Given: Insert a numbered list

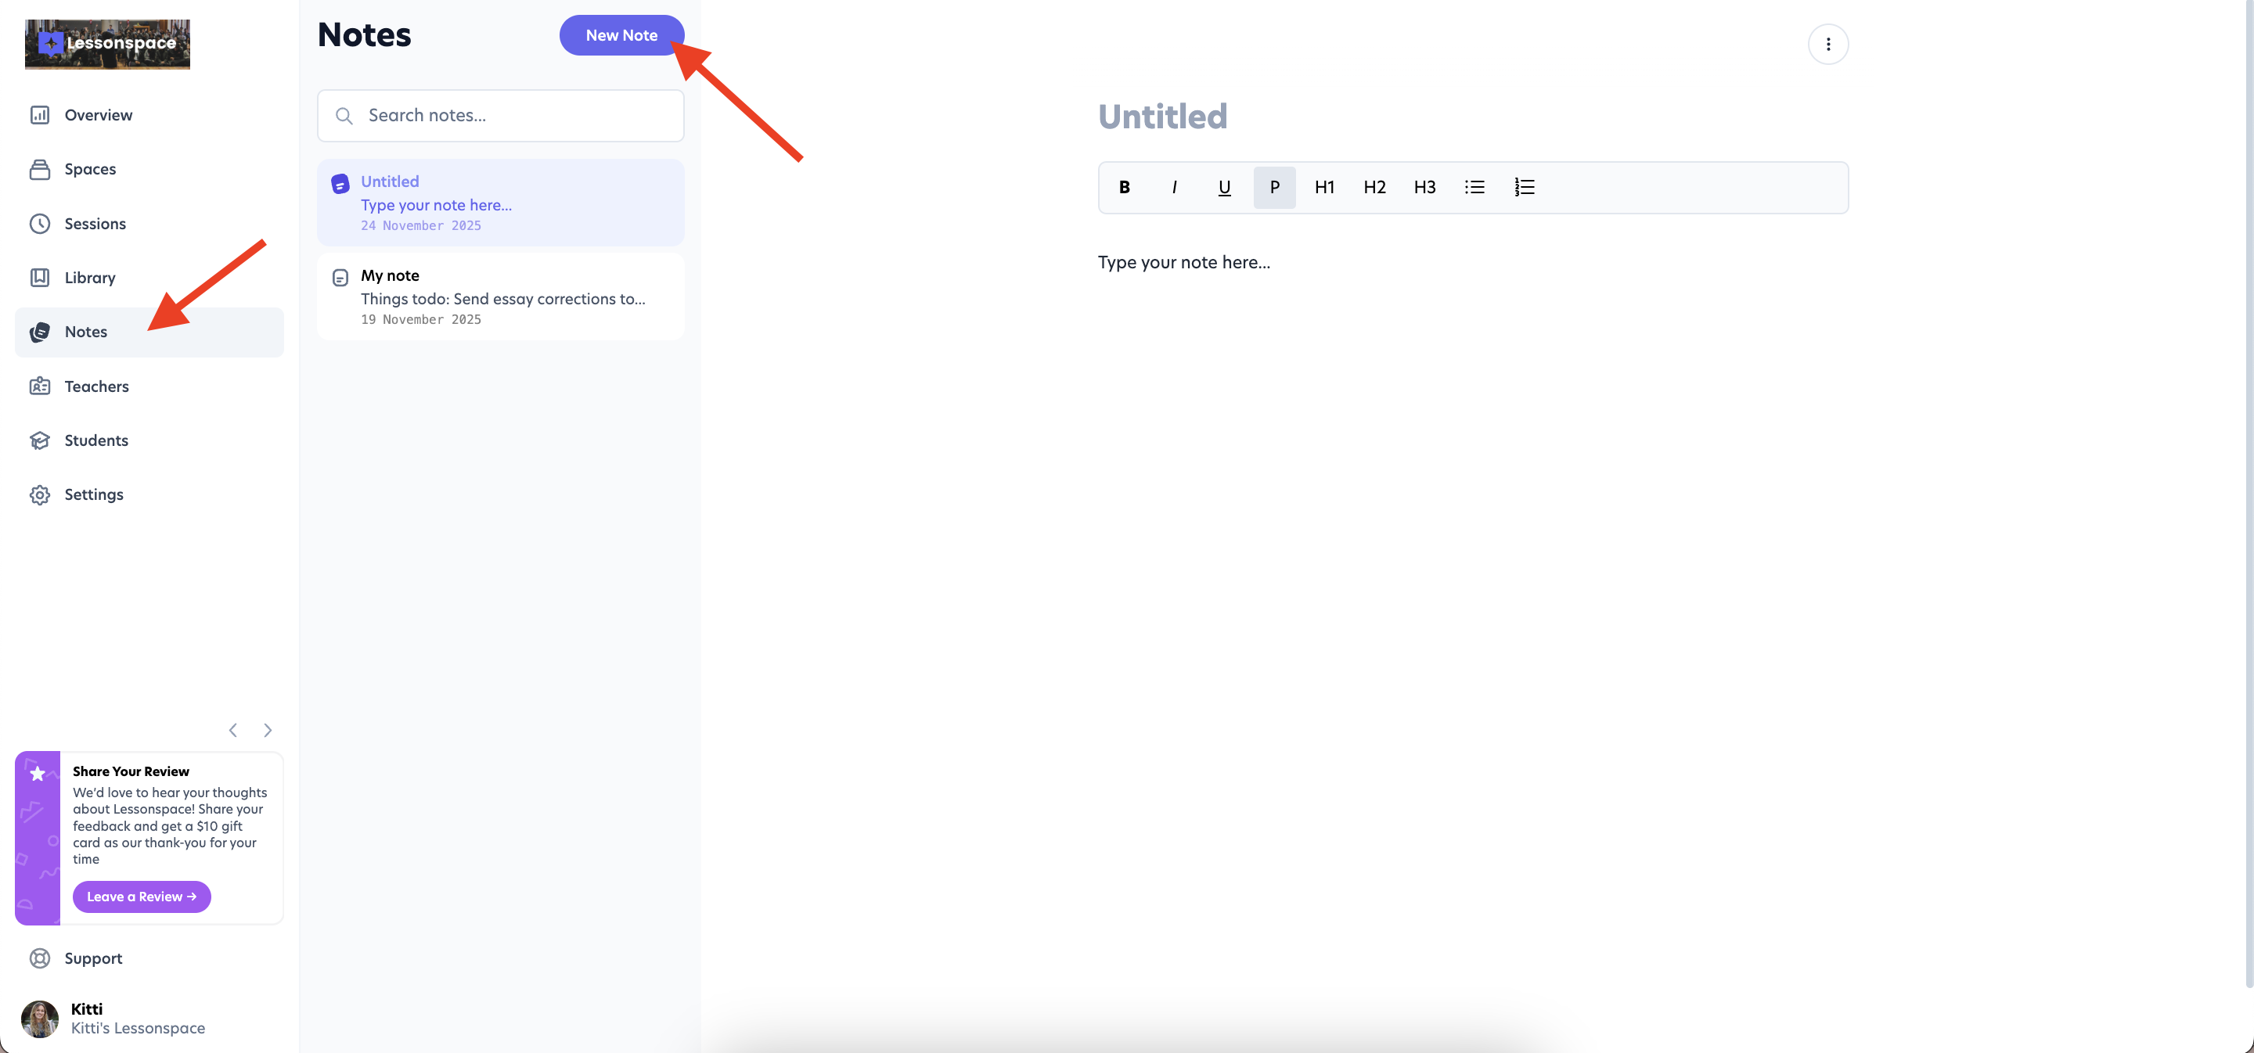Looking at the screenshot, I should click(x=1525, y=187).
